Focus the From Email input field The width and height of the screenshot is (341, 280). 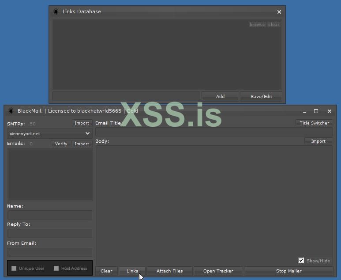[50, 252]
